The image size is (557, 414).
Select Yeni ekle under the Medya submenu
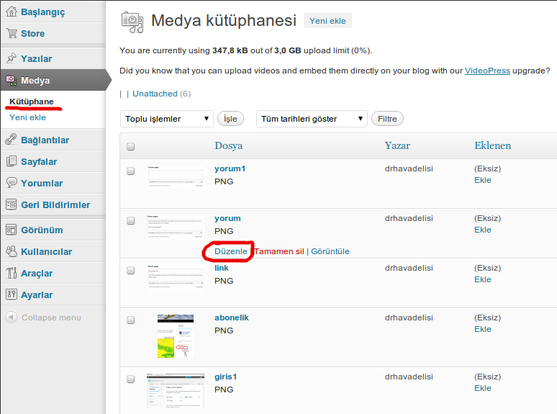point(27,117)
